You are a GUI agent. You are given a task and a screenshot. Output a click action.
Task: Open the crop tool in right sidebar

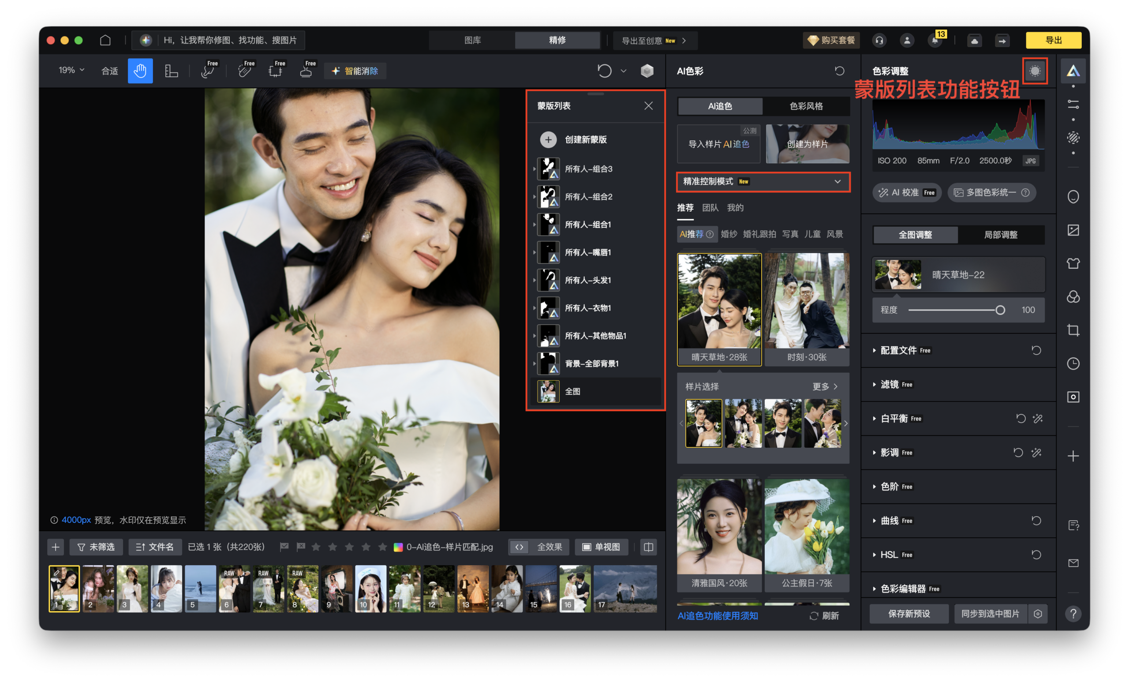pyautogui.click(x=1073, y=330)
